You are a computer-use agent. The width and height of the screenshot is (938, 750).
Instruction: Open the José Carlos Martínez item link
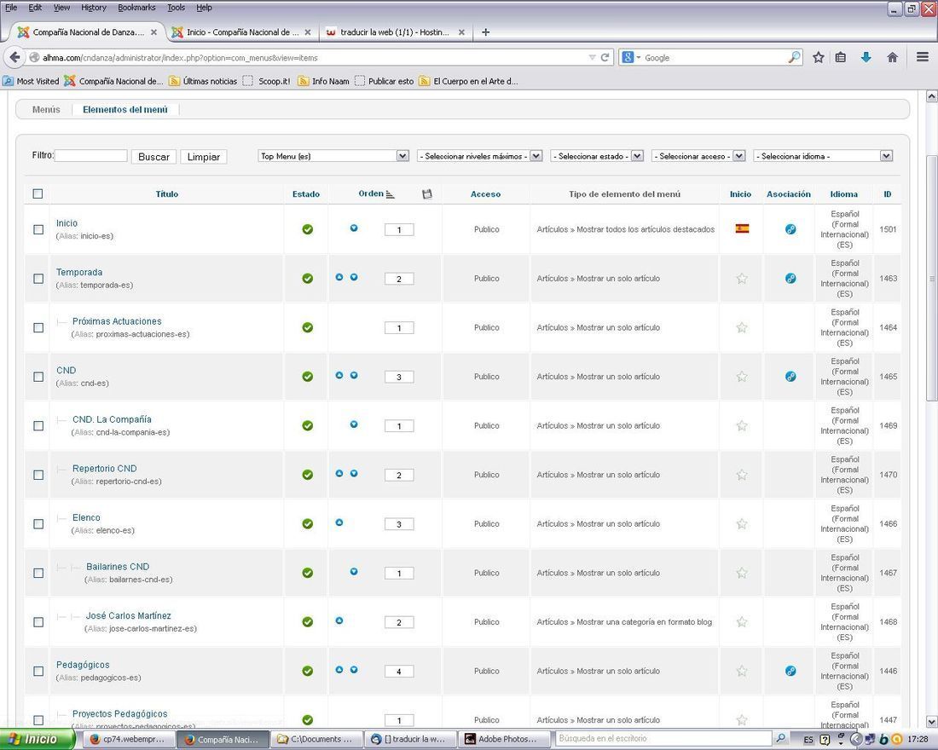coord(129,615)
